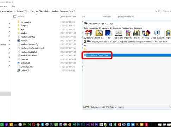
Task: Click the Languages folder icon
Action: (18, 22)
